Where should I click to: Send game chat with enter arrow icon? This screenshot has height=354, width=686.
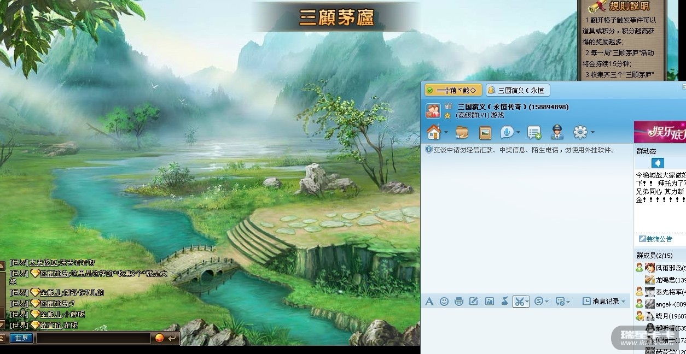tap(172, 338)
